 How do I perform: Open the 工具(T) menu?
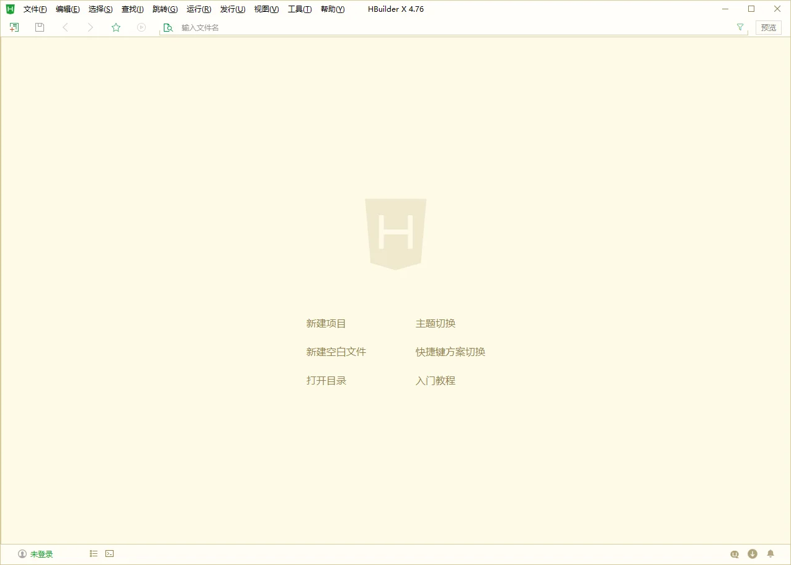[299, 9]
